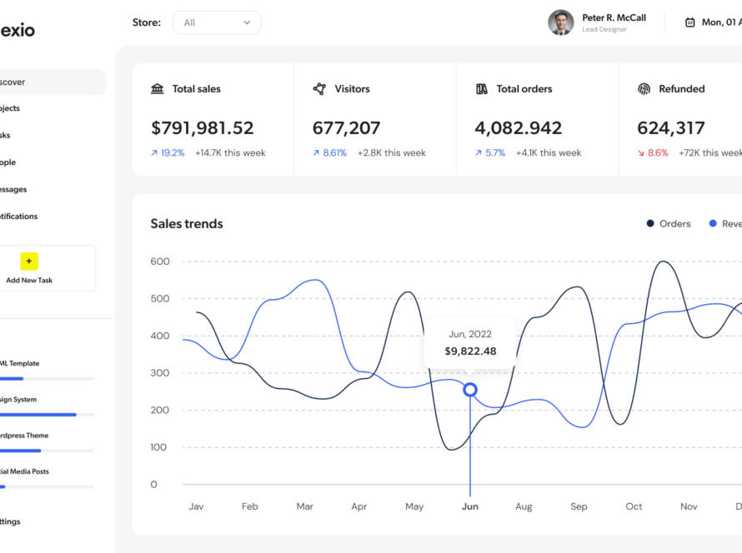Click the blue up arrow beside 19.2%
Image resolution: width=742 pixels, height=553 pixels.
[154, 153]
